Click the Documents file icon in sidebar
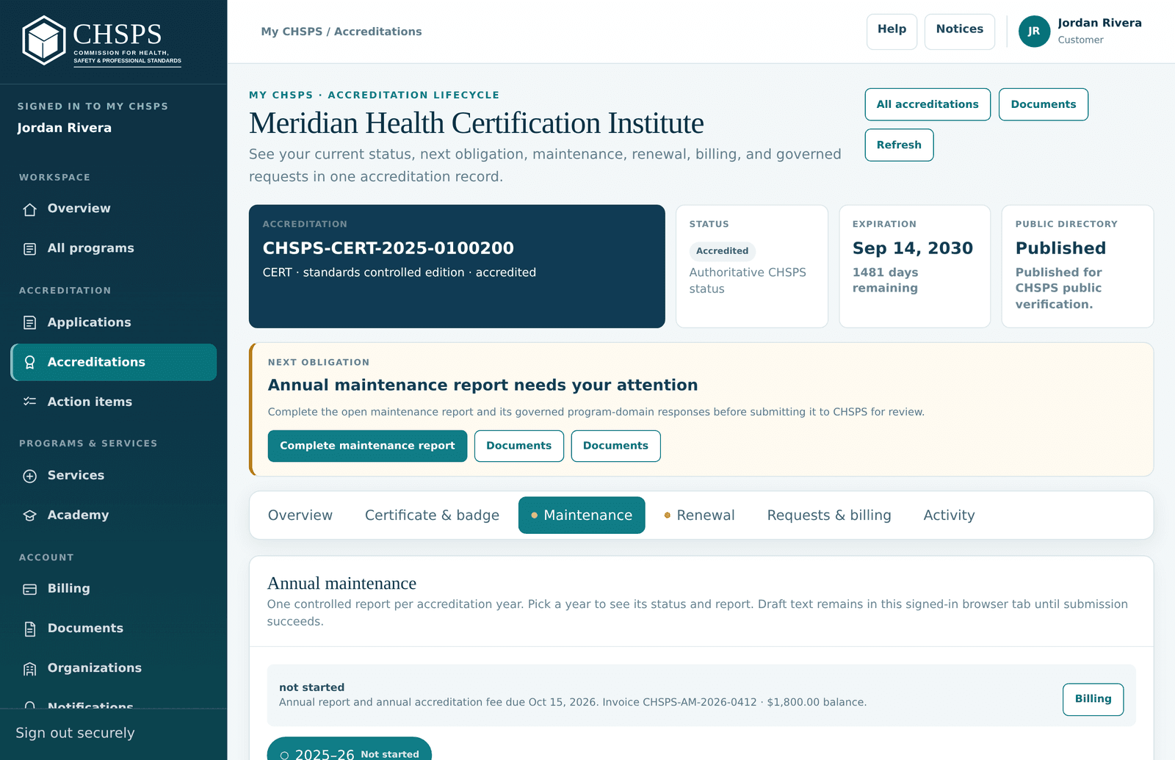This screenshot has width=1175, height=760. [x=29, y=629]
